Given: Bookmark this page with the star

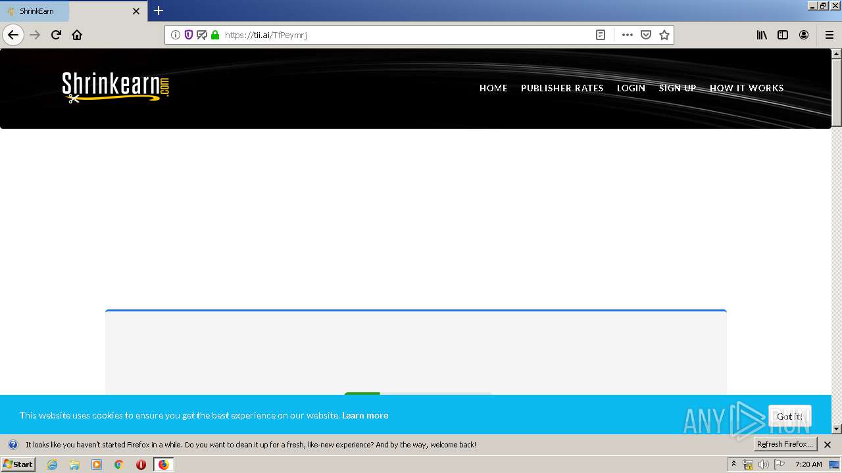Looking at the screenshot, I should coord(664,35).
